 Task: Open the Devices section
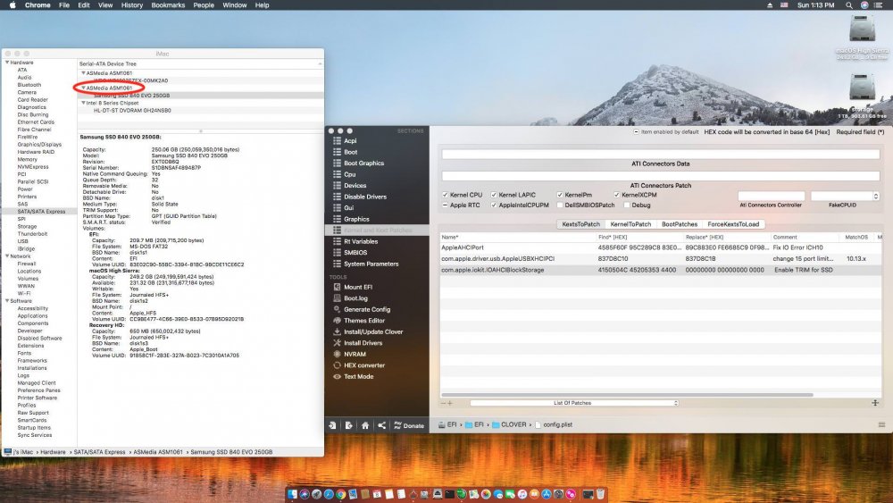[355, 186]
